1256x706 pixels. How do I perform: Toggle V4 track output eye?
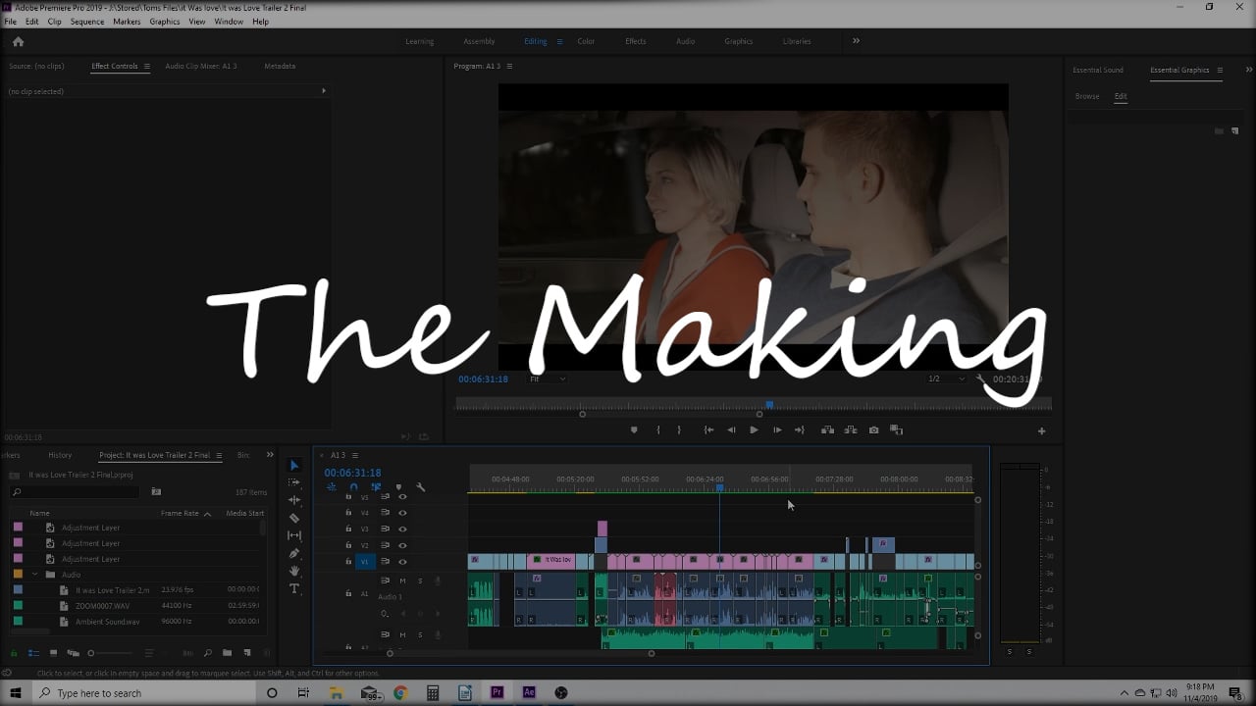[x=402, y=513]
